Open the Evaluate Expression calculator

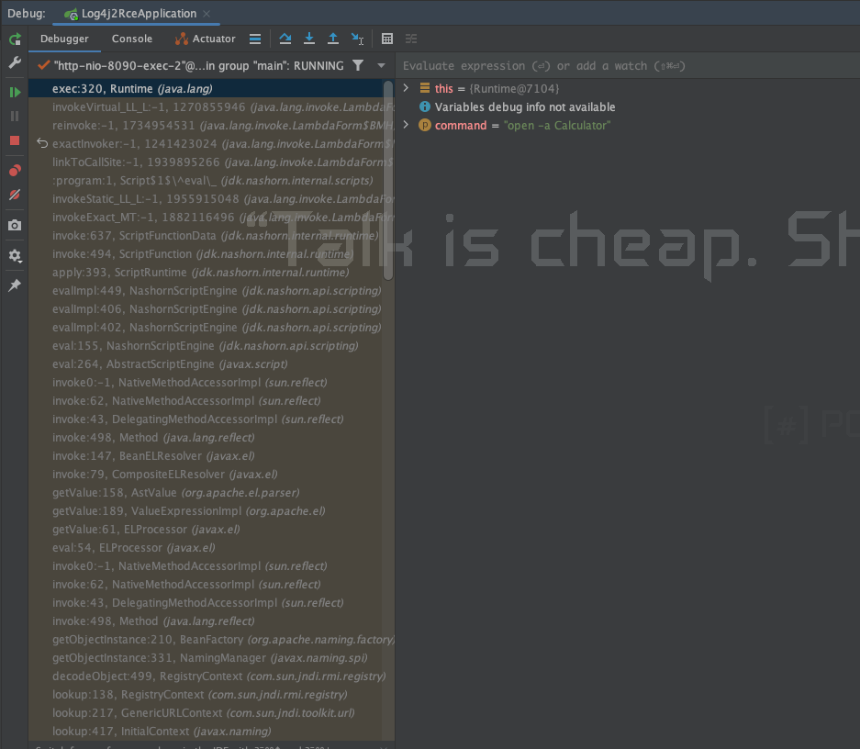tap(387, 39)
